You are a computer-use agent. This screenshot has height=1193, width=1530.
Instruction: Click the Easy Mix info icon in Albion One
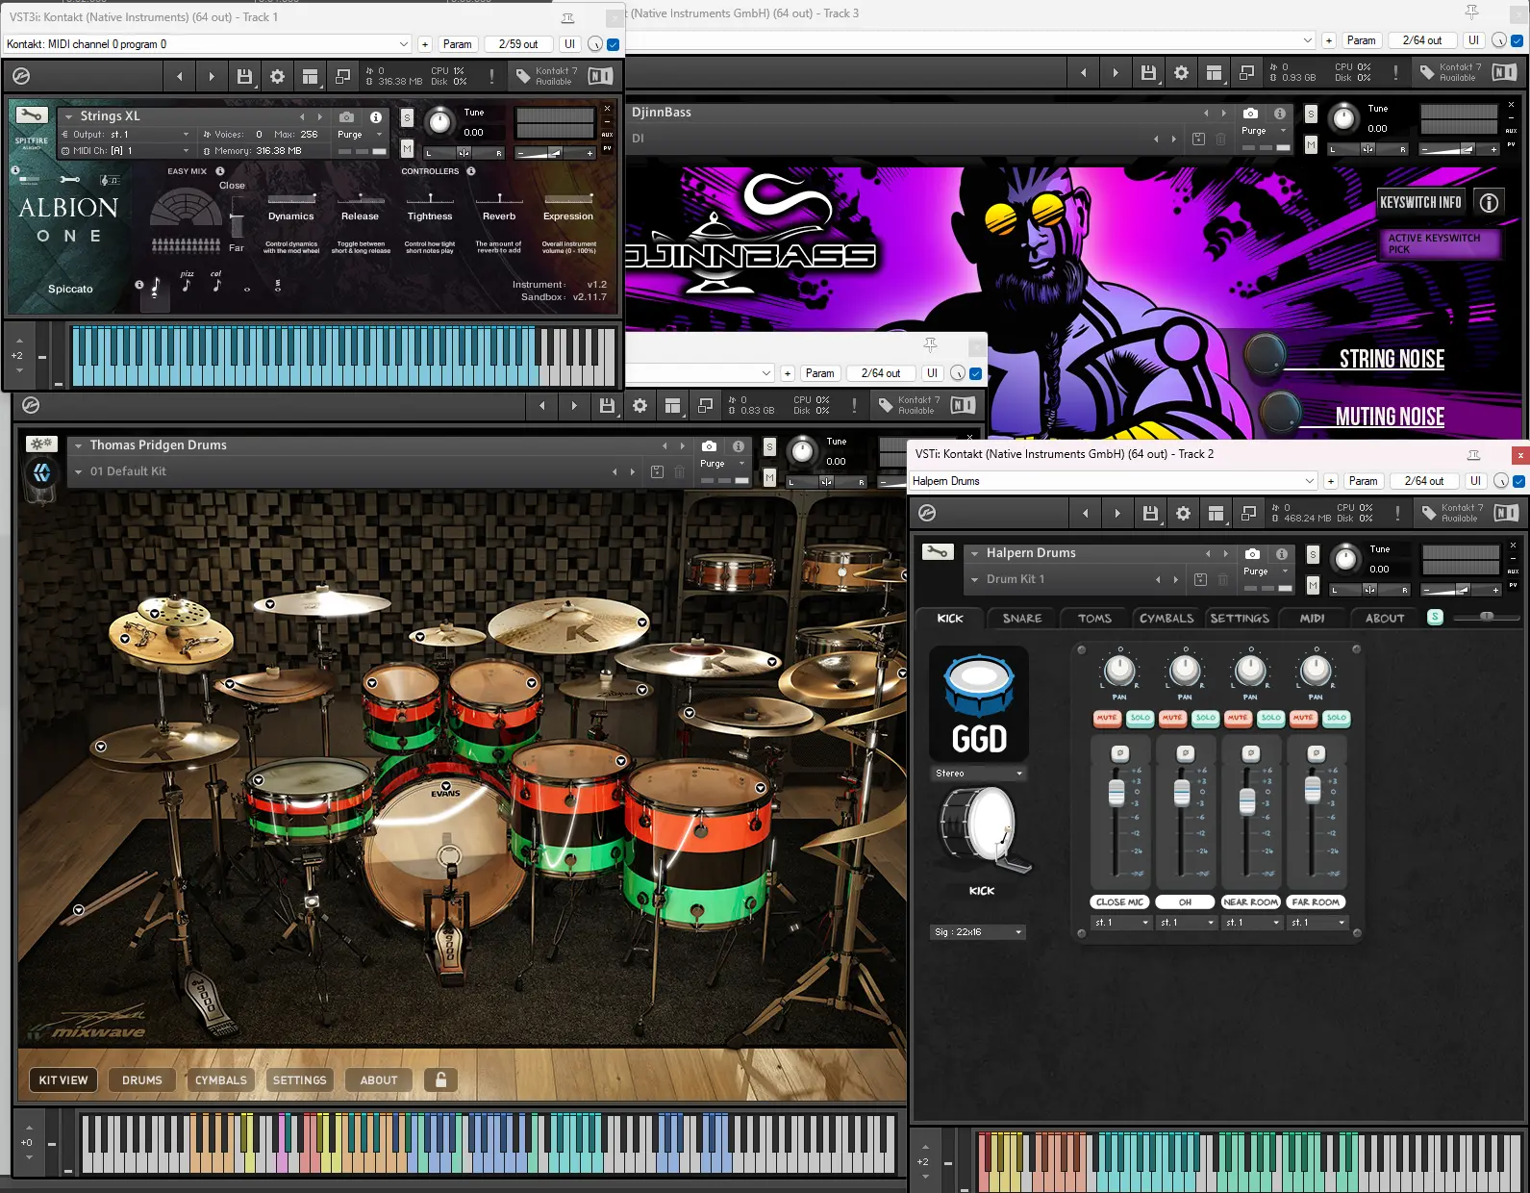[x=220, y=171]
